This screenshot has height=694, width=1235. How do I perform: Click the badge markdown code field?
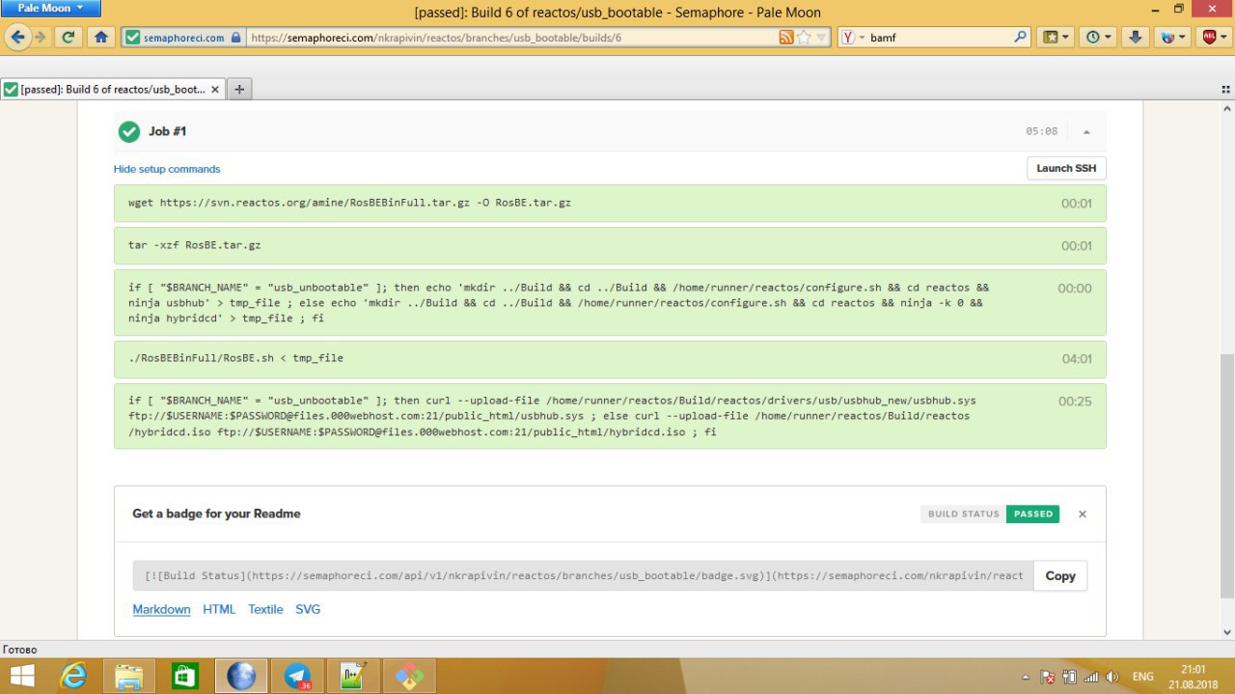(583, 576)
